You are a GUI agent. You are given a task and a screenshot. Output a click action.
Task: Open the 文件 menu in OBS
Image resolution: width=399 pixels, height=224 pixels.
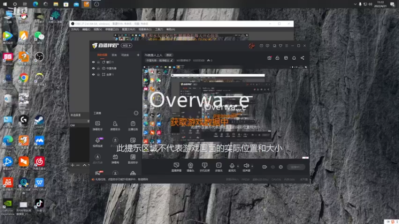coord(75,29)
